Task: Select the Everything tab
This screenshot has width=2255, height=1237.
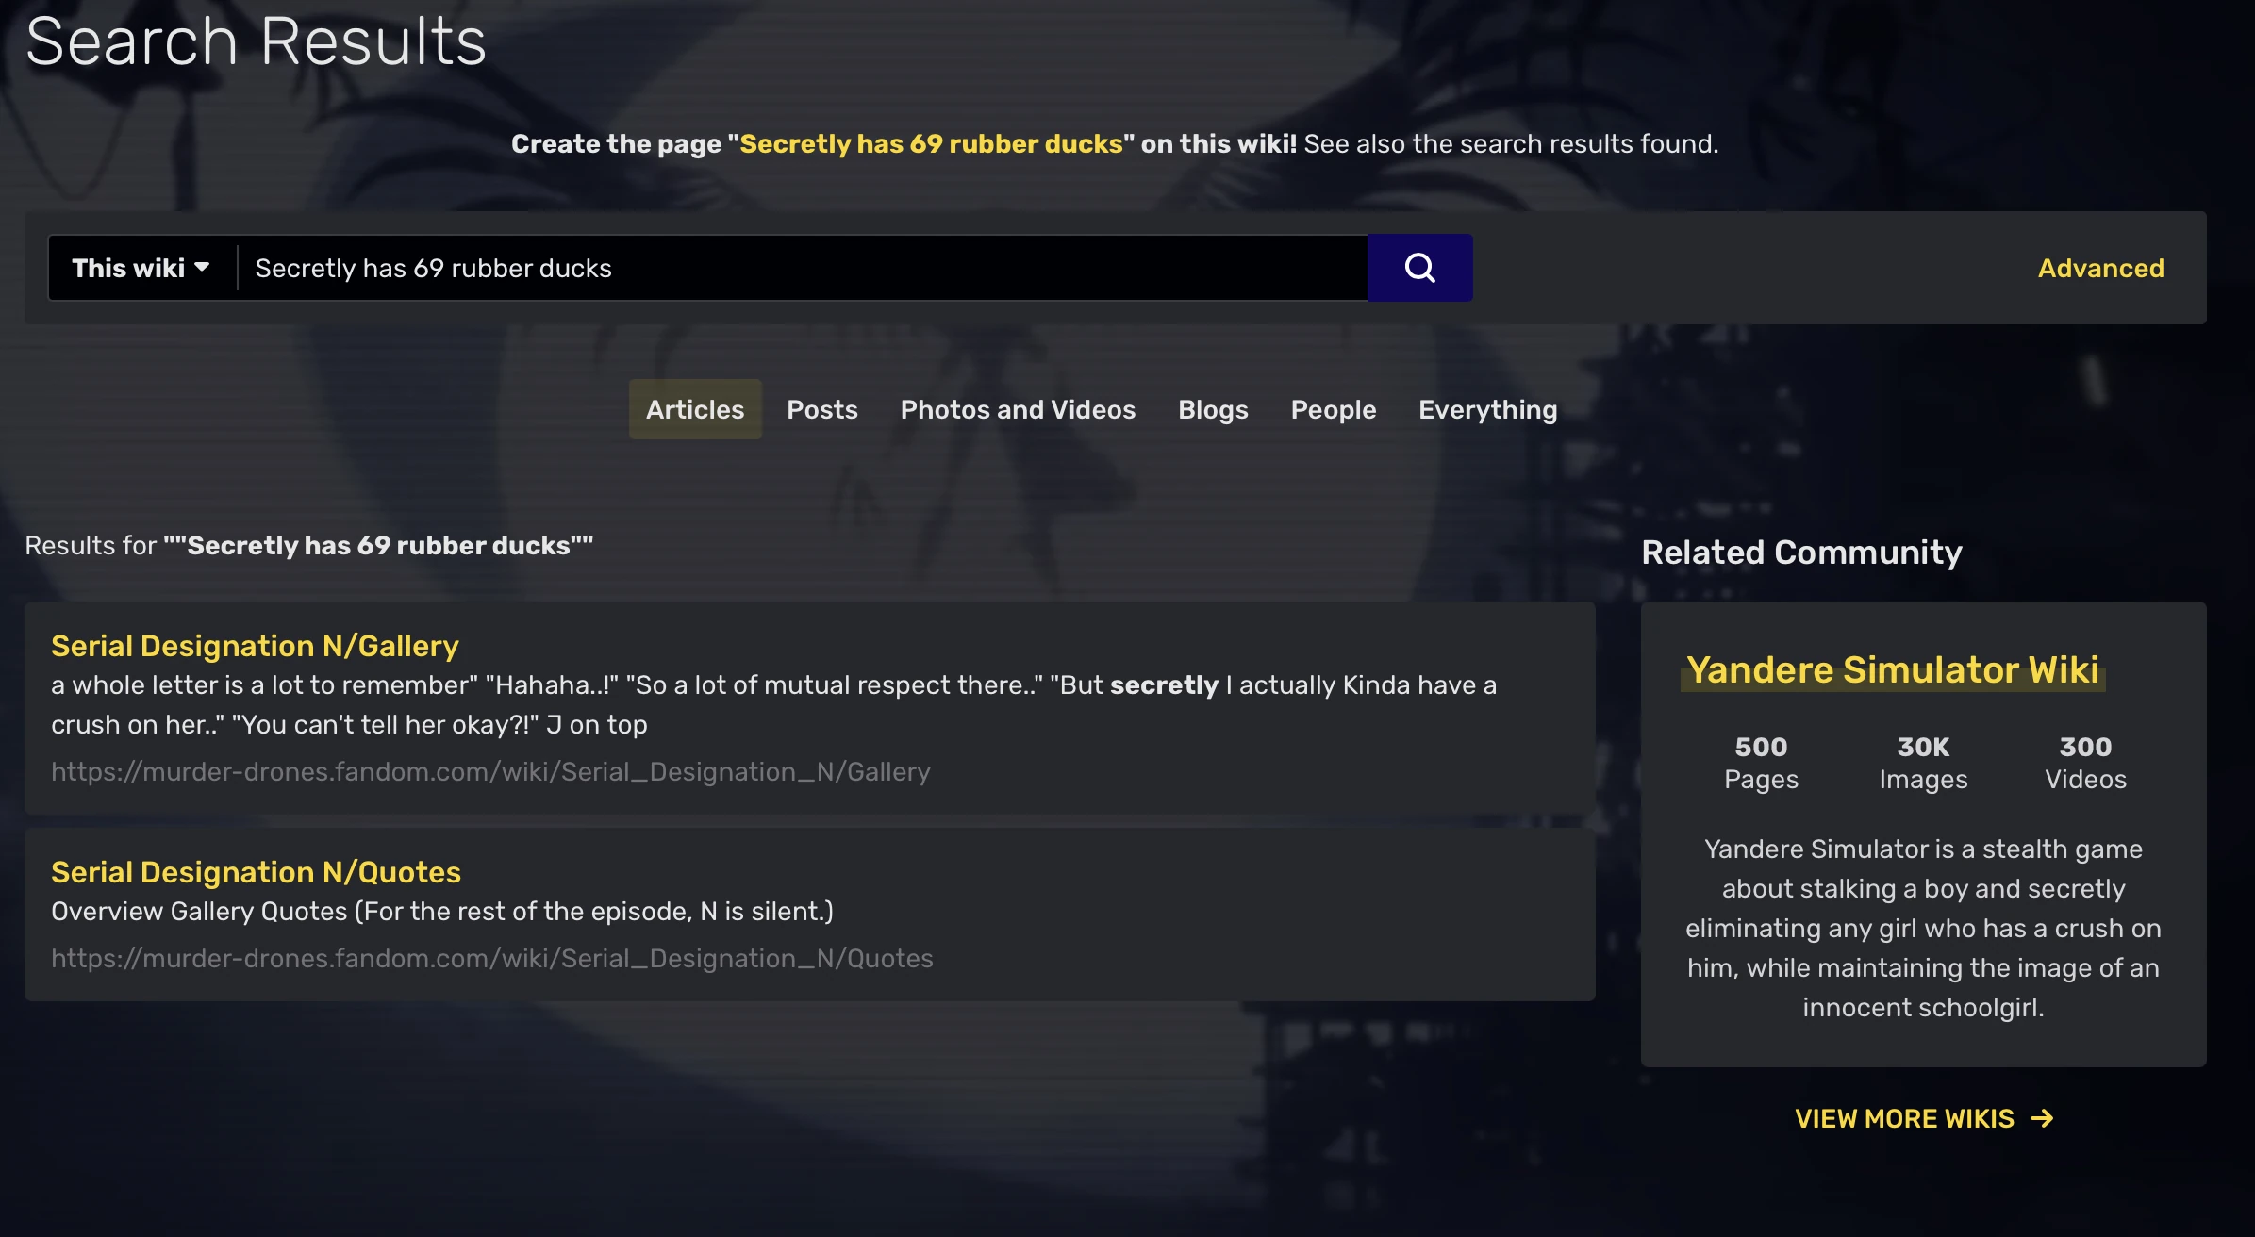Action: 1487,409
